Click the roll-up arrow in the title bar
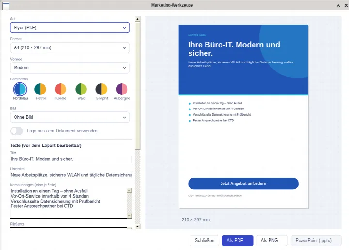349x250 pixels. click(x=338, y=5)
